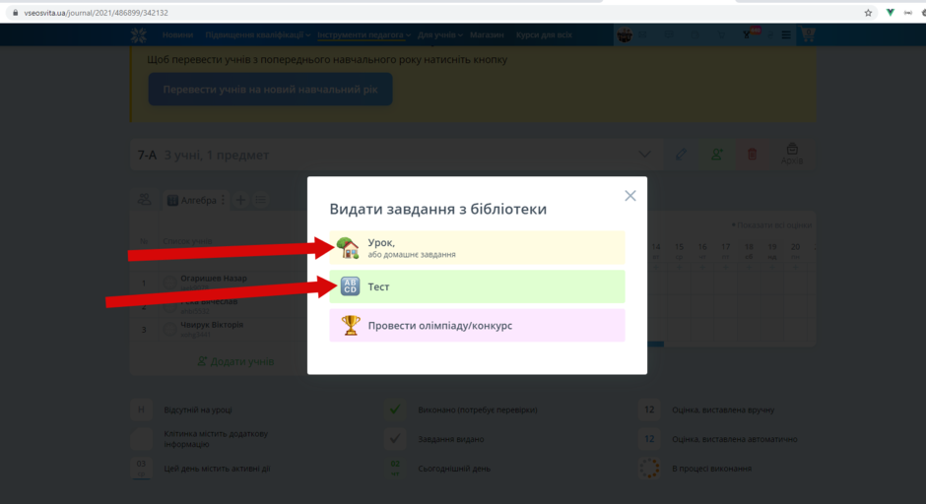
Task: Click the red trash delete icon
Action: coord(752,154)
